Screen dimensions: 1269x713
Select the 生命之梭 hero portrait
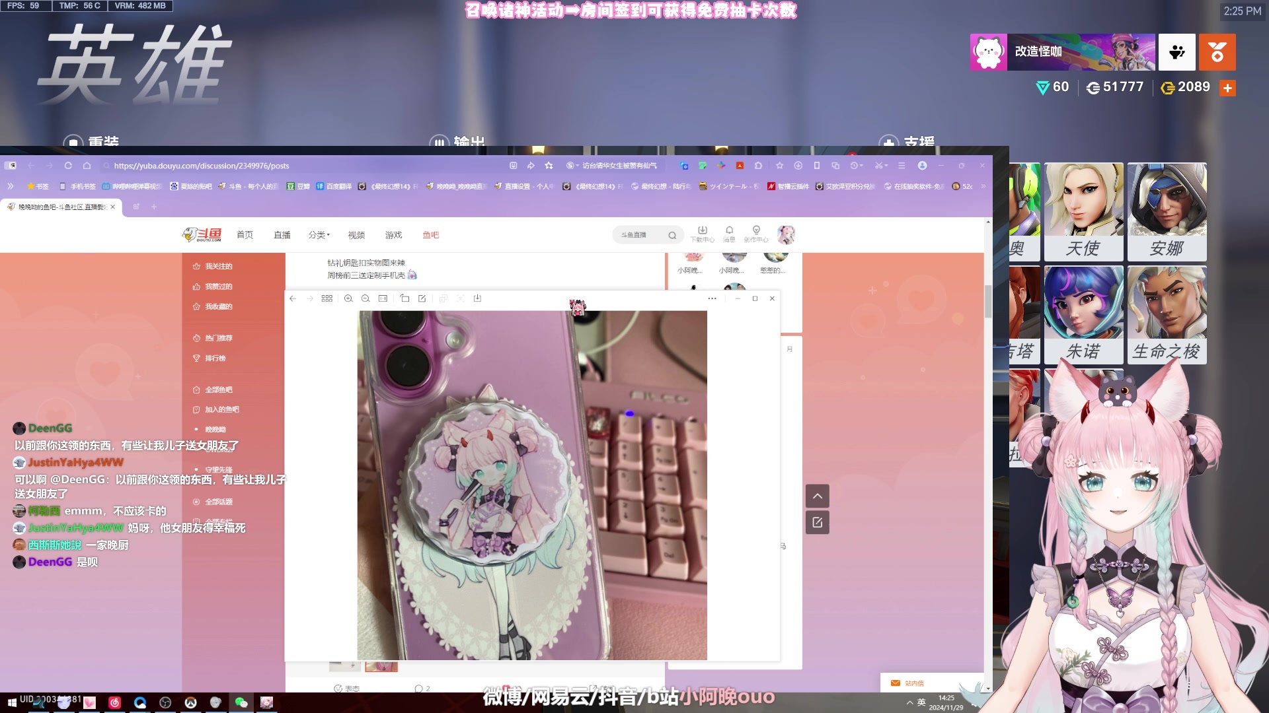[1167, 315]
